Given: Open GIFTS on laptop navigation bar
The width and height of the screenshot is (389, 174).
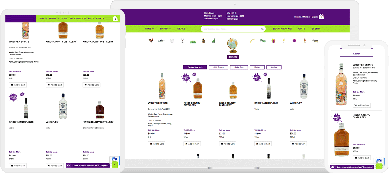Looking at the screenshot, I should coord(302,29).
